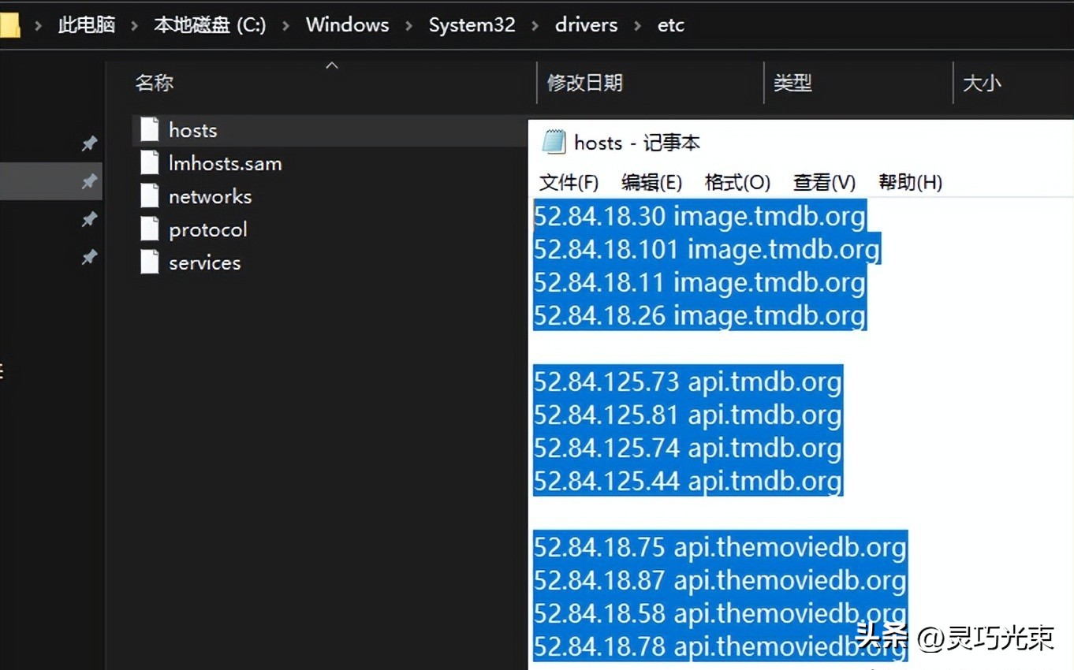Go to drivers folder in address path
This screenshot has width=1074, height=670.
click(x=586, y=25)
